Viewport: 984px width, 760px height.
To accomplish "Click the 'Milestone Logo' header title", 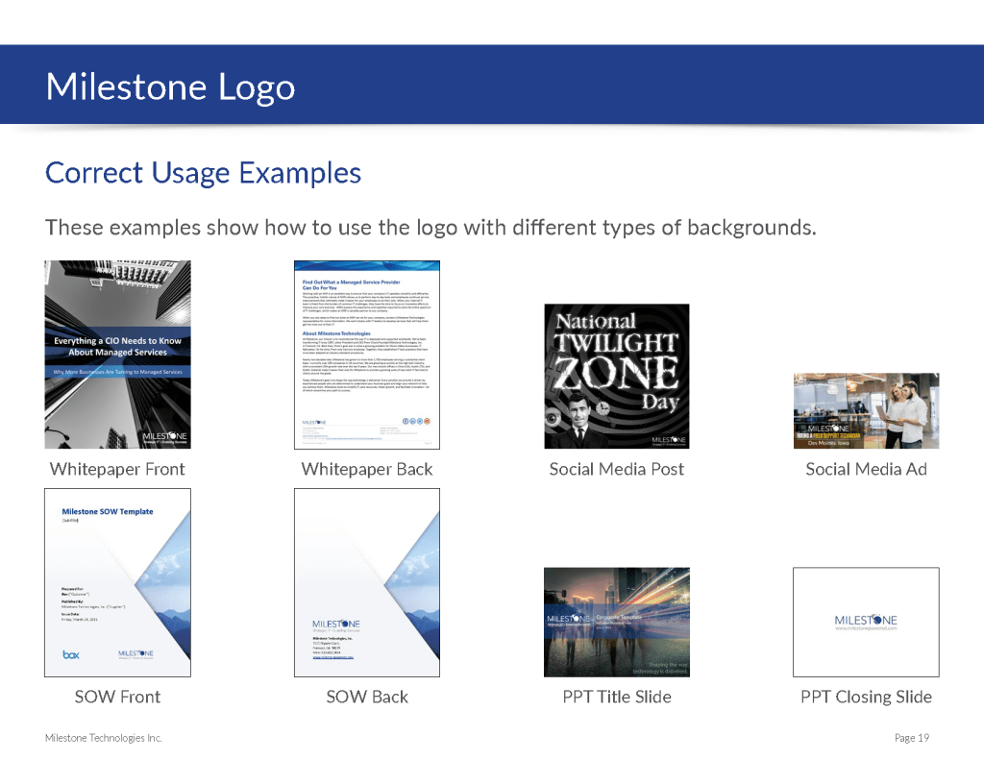I will point(170,86).
